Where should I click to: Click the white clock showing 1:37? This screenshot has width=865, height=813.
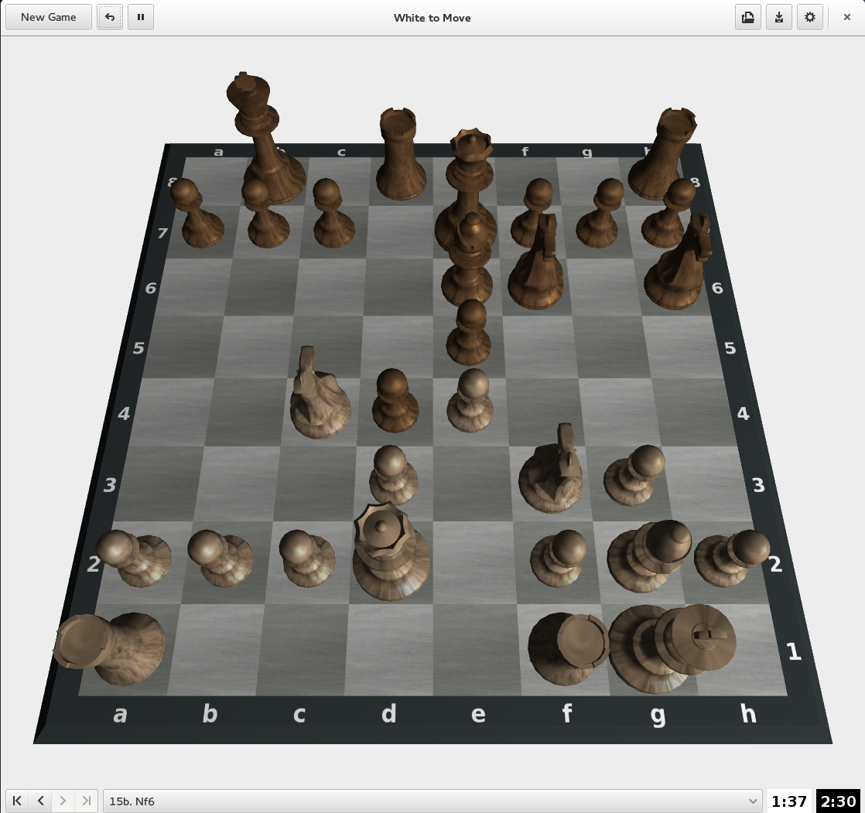789,801
